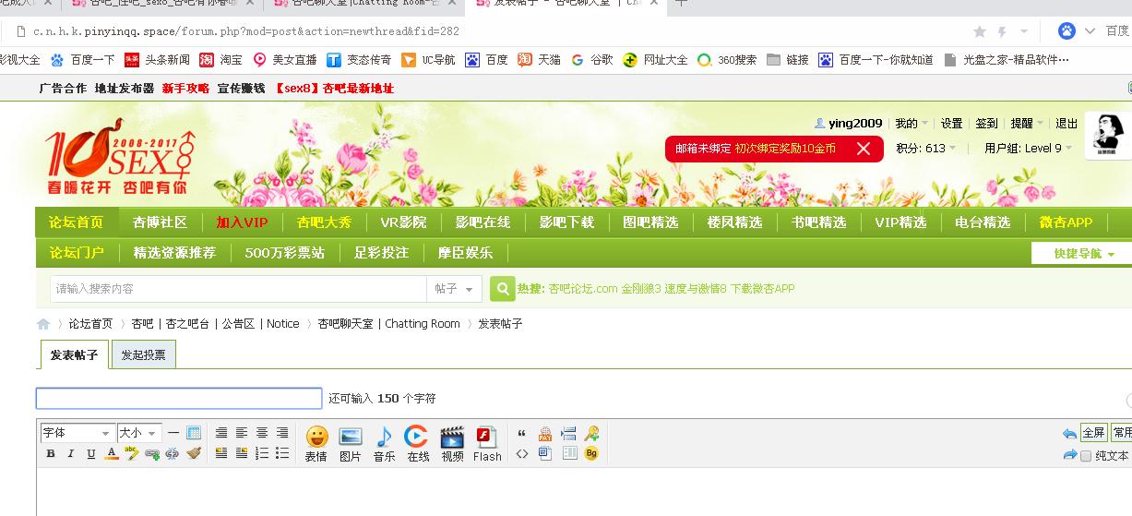
Task: Open the 谷歌 browser bookmark
Action: click(591, 60)
